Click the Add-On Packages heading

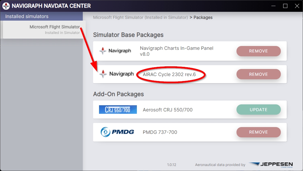click(x=119, y=94)
